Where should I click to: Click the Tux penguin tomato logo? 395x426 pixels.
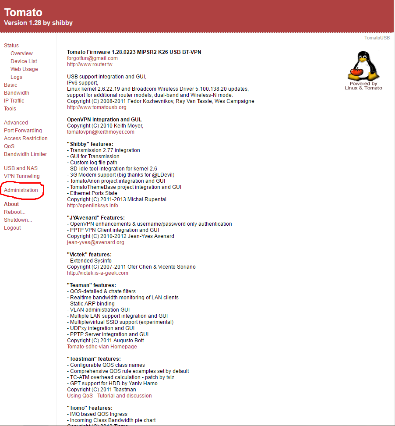click(363, 71)
